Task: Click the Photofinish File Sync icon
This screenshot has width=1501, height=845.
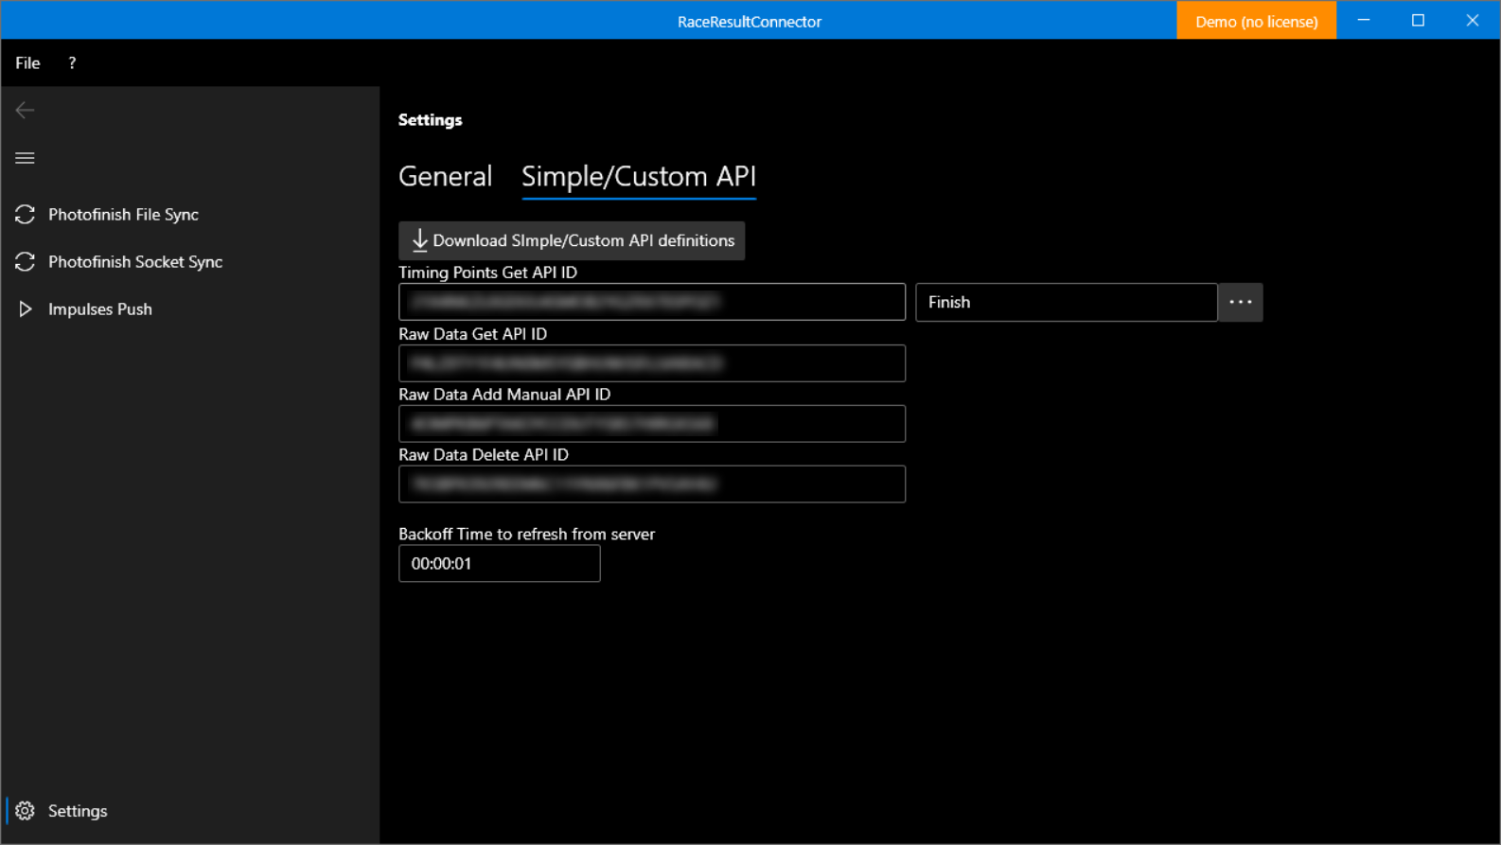Action: click(x=25, y=215)
